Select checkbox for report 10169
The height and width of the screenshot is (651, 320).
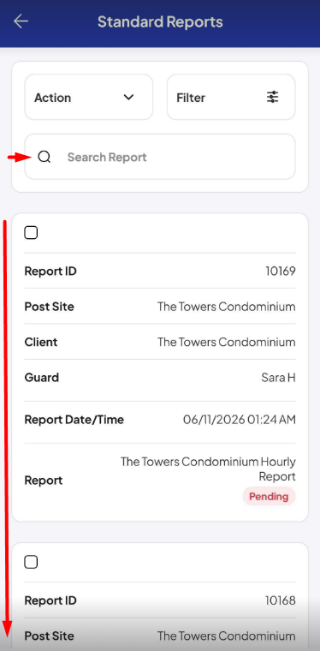click(x=31, y=233)
